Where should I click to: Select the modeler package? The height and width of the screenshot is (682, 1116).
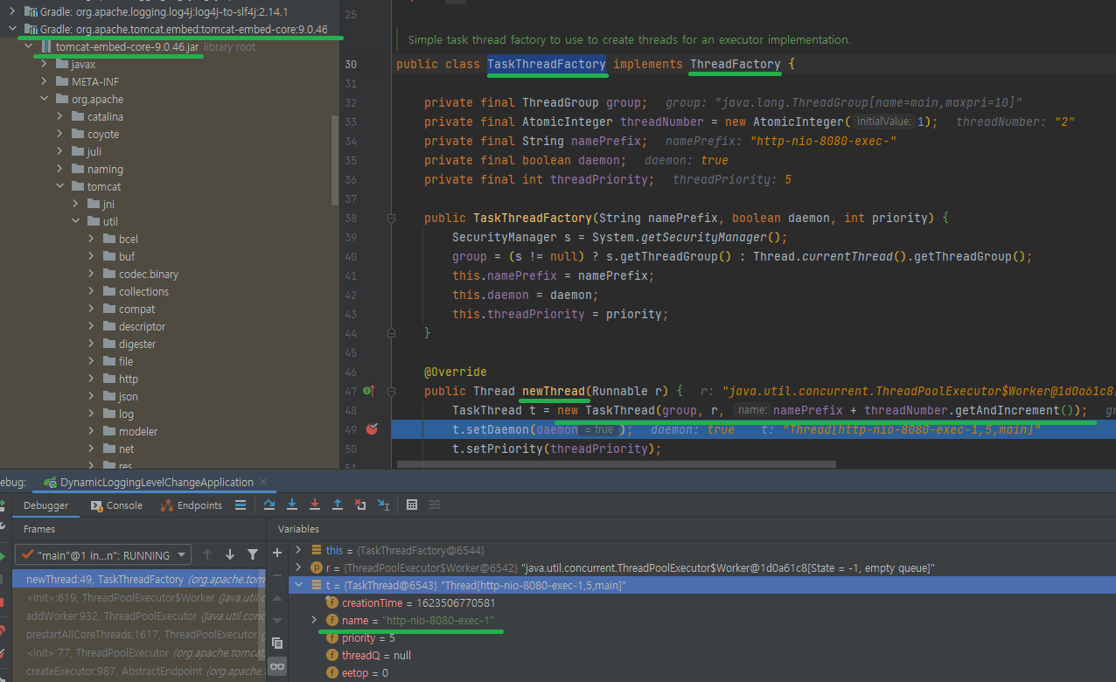pos(138,431)
